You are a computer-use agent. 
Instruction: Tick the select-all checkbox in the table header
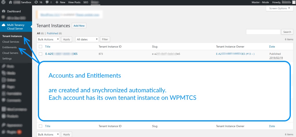[x=40, y=46]
